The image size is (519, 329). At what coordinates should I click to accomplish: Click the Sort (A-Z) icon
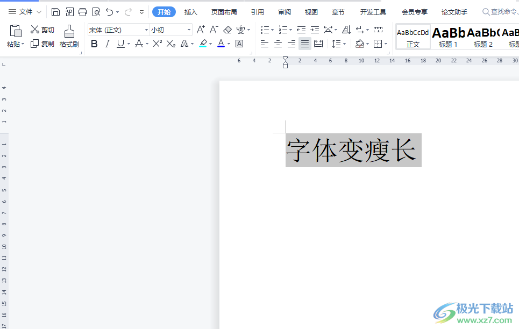click(346, 30)
